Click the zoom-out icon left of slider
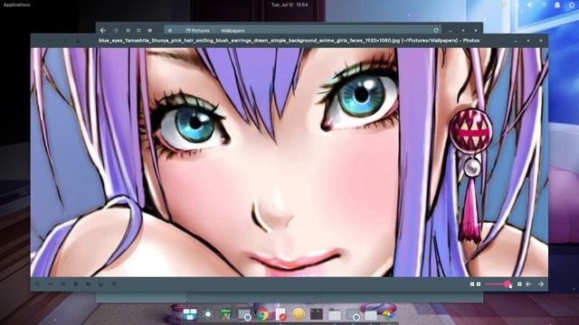Viewport: 579px width, 325px height. 479,284
